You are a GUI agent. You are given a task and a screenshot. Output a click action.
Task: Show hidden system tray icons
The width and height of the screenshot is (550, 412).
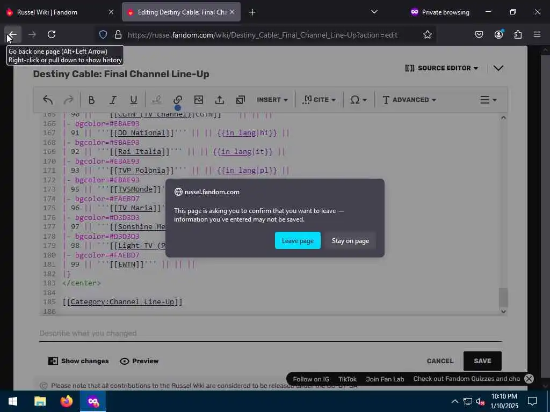pyautogui.click(x=454, y=401)
